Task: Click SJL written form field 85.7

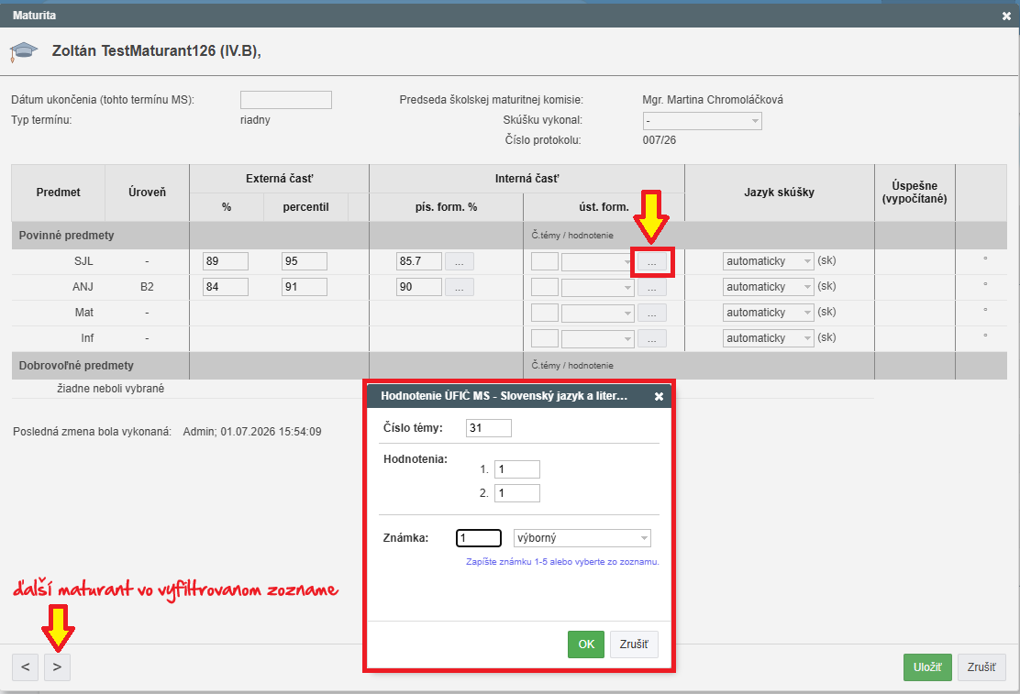Action: pyautogui.click(x=419, y=261)
